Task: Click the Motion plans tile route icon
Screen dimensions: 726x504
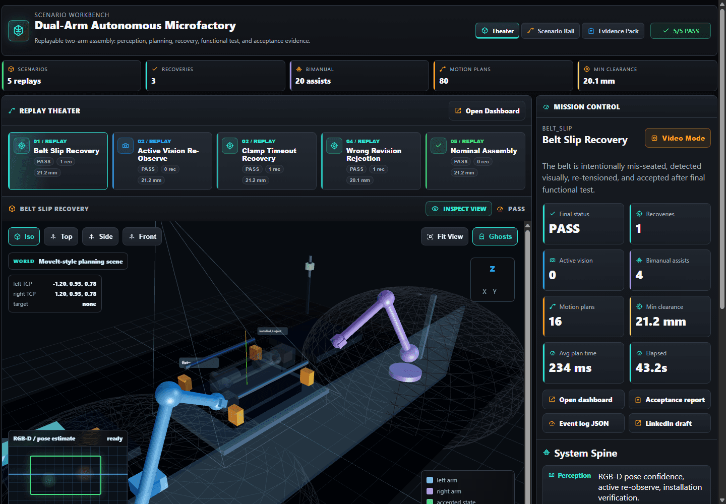Action: [x=553, y=306]
